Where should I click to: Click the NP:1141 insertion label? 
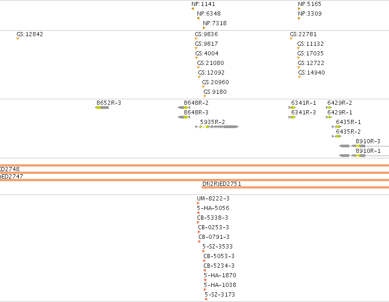203,4
